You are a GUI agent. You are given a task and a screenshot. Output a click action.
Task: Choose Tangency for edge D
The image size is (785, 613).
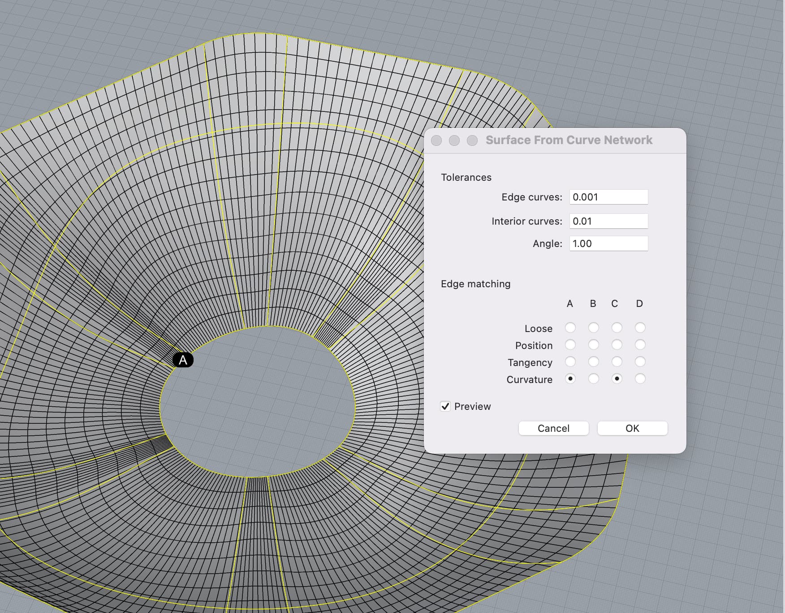click(x=640, y=362)
